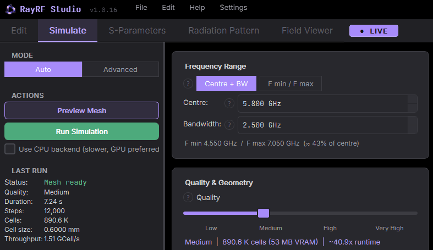
Task: Choose F min / F max frequency entry
Action: 291,84
